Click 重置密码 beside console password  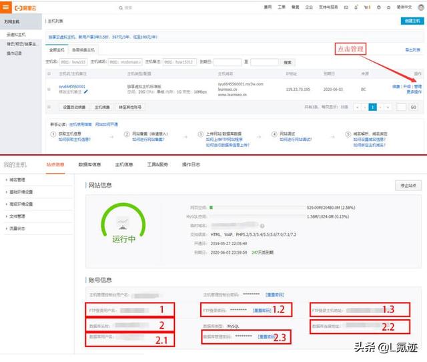click(275, 295)
